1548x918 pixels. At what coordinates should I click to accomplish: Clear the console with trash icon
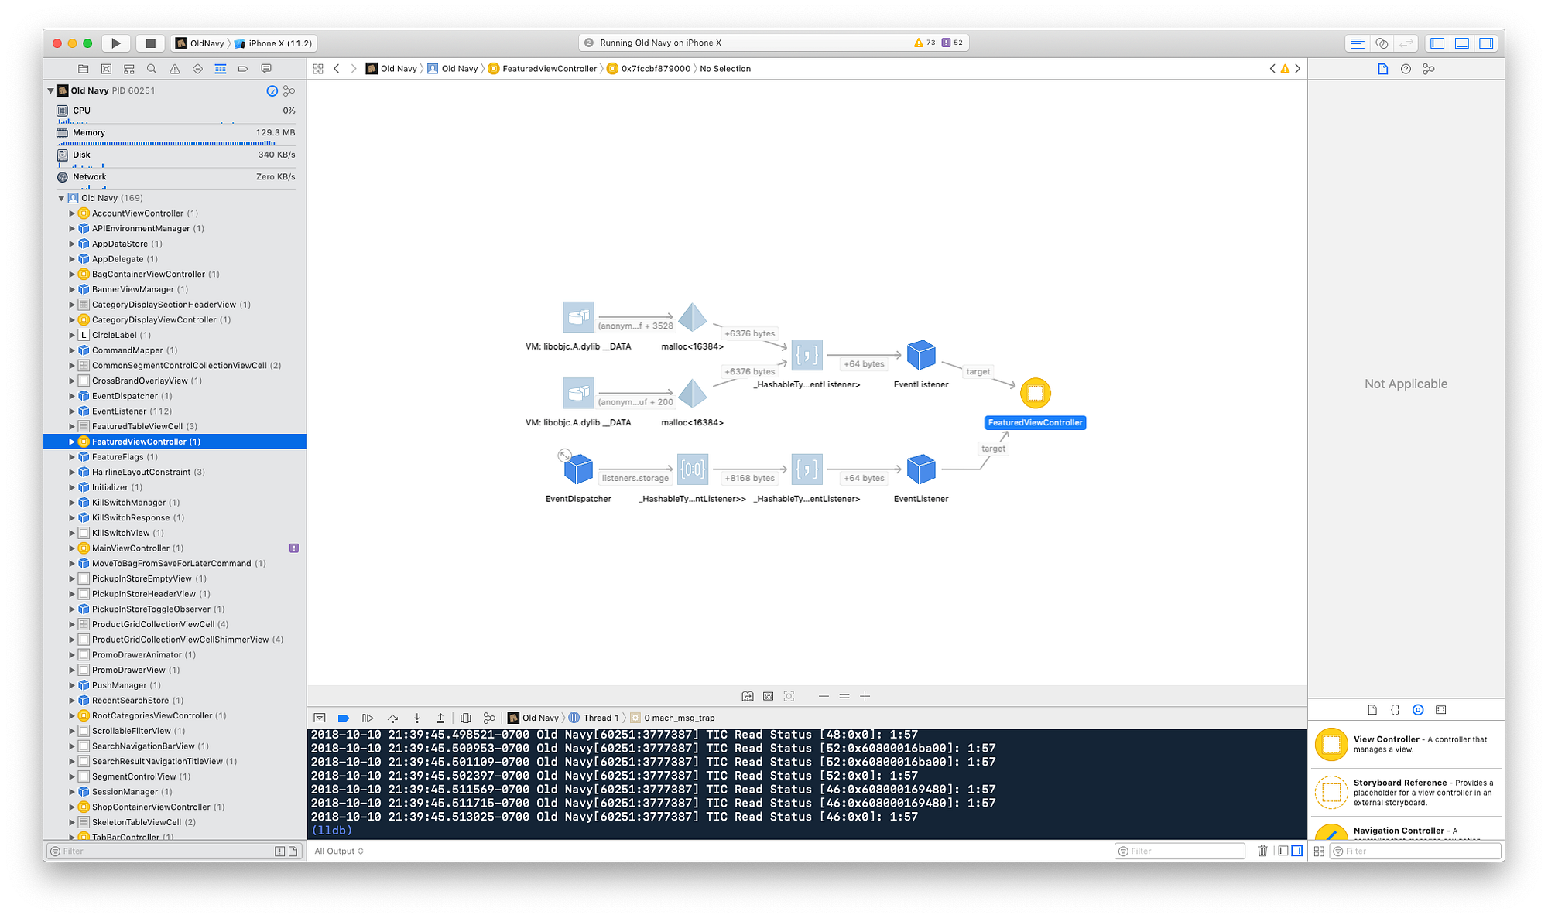tap(1262, 851)
